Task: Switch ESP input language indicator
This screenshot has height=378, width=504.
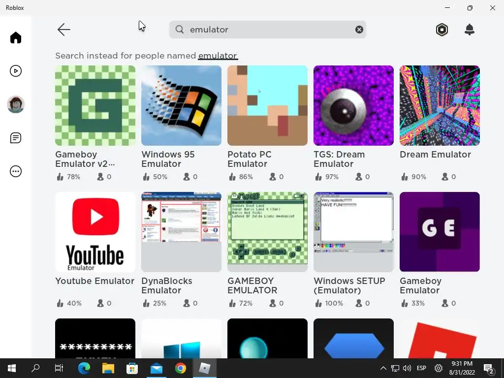Action: click(421, 368)
